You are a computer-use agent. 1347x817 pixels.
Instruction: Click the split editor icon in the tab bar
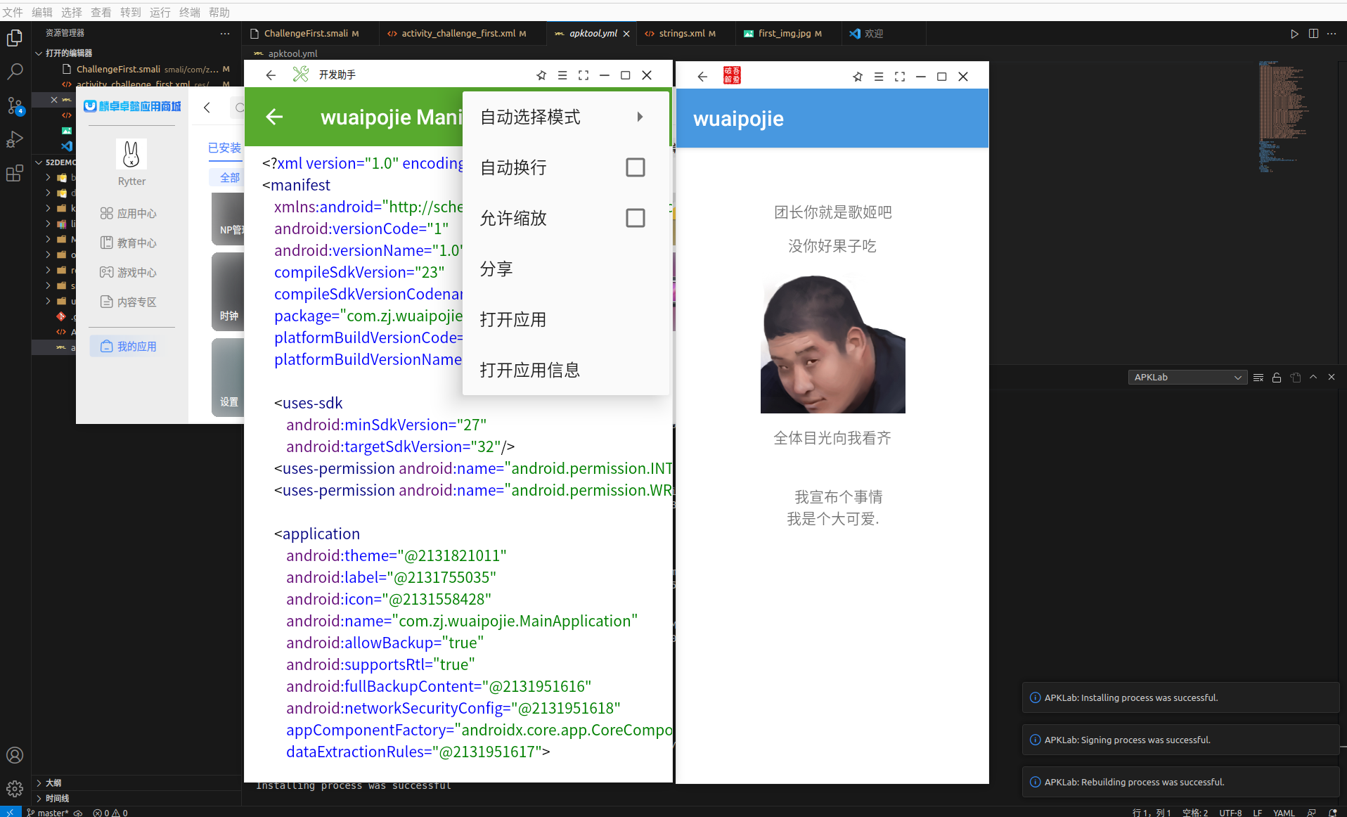click(1313, 34)
